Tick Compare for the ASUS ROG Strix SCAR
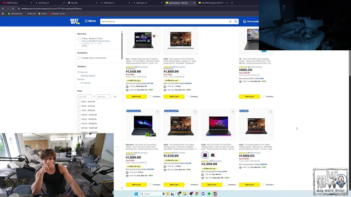This screenshot has width=351, height=197. click(x=226, y=185)
